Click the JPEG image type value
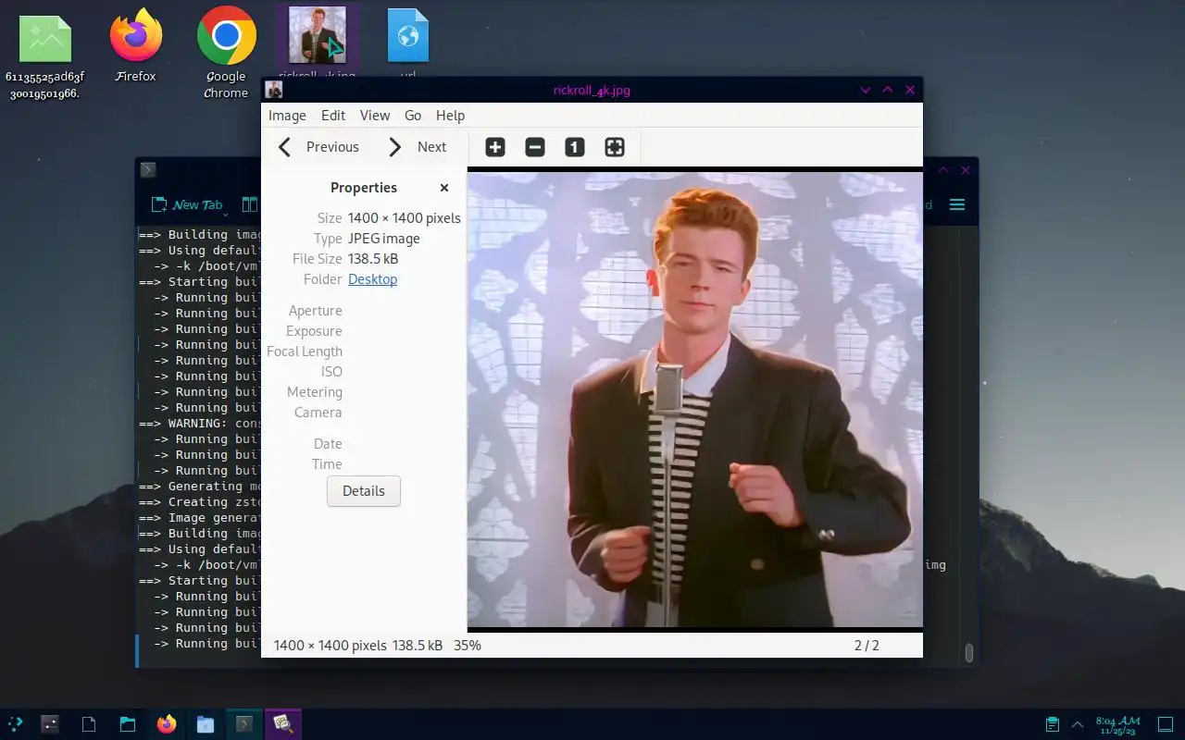 (384, 239)
